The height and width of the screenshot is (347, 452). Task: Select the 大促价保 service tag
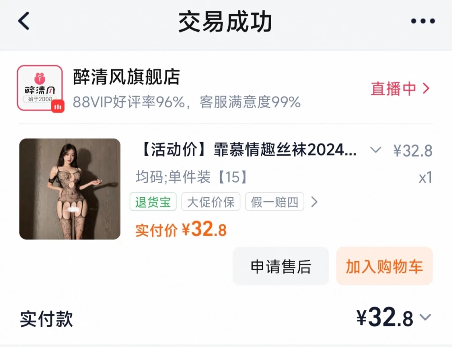point(211,202)
